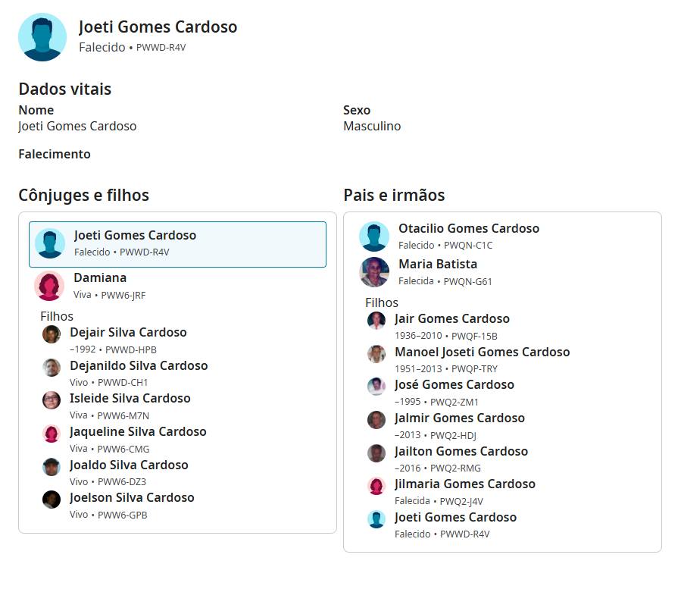Click Otacilio Gomes Cardoso's blue avatar icon

click(x=374, y=237)
